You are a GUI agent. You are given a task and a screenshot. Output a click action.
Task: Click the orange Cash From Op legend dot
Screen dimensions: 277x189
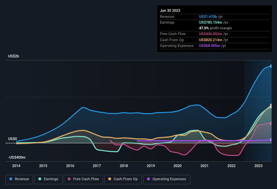(110, 179)
